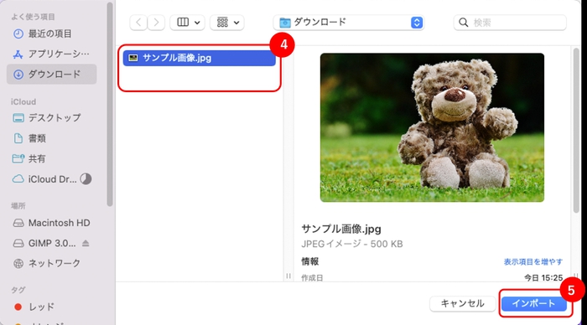Screen dimensions: 587x325
Task: Click the sidebar vertical scrollbar
Action: click(x=110, y=105)
